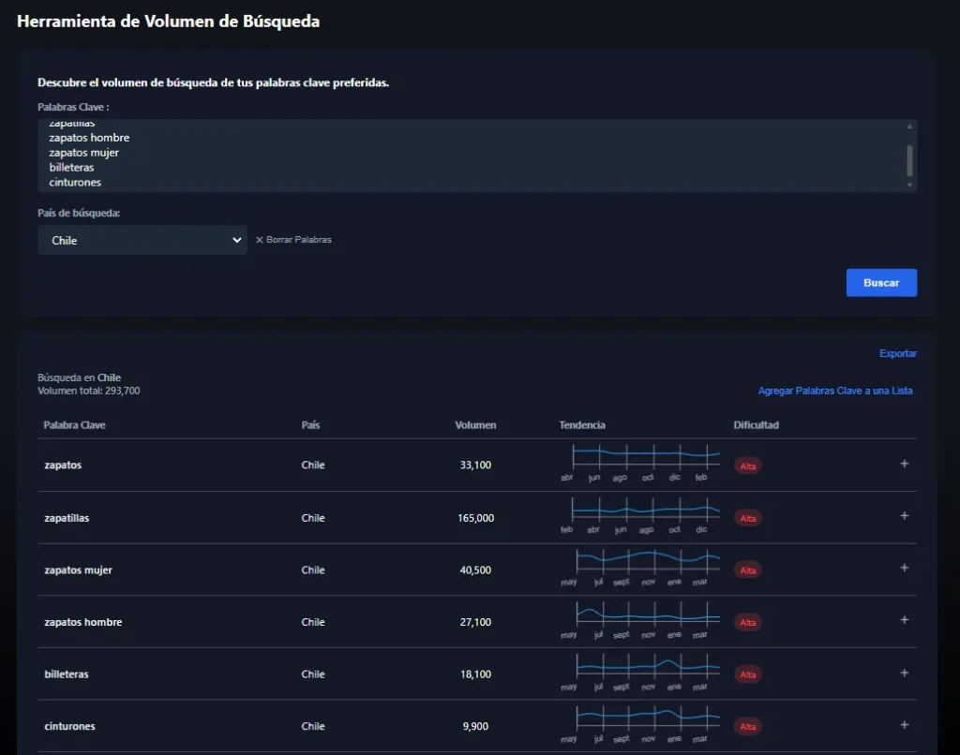The height and width of the screenshot is (755, 960).
Task: Click the plus icon for zapatillas row
Action: (x=904, y=516)
